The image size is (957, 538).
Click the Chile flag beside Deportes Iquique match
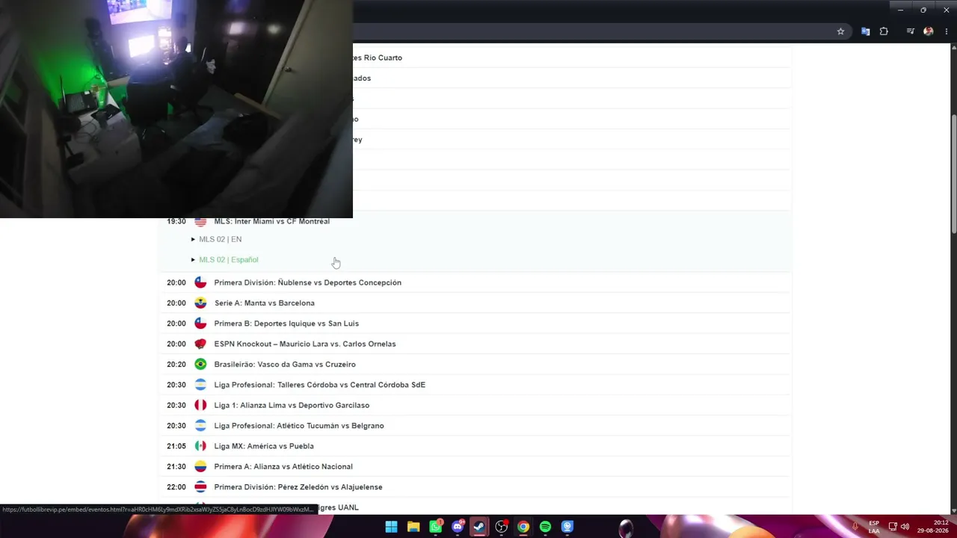(x=200, y=324)
